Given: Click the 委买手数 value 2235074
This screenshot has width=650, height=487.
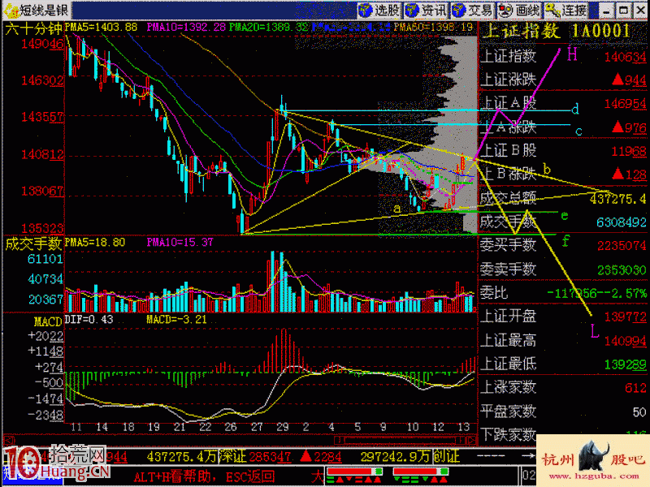Looking at the screenshot, I should tap(622, 246).
